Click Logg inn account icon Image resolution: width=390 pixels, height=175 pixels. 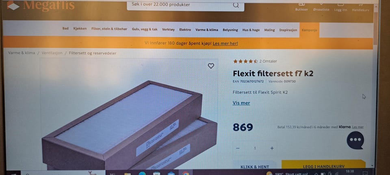[x=340, y=7]
